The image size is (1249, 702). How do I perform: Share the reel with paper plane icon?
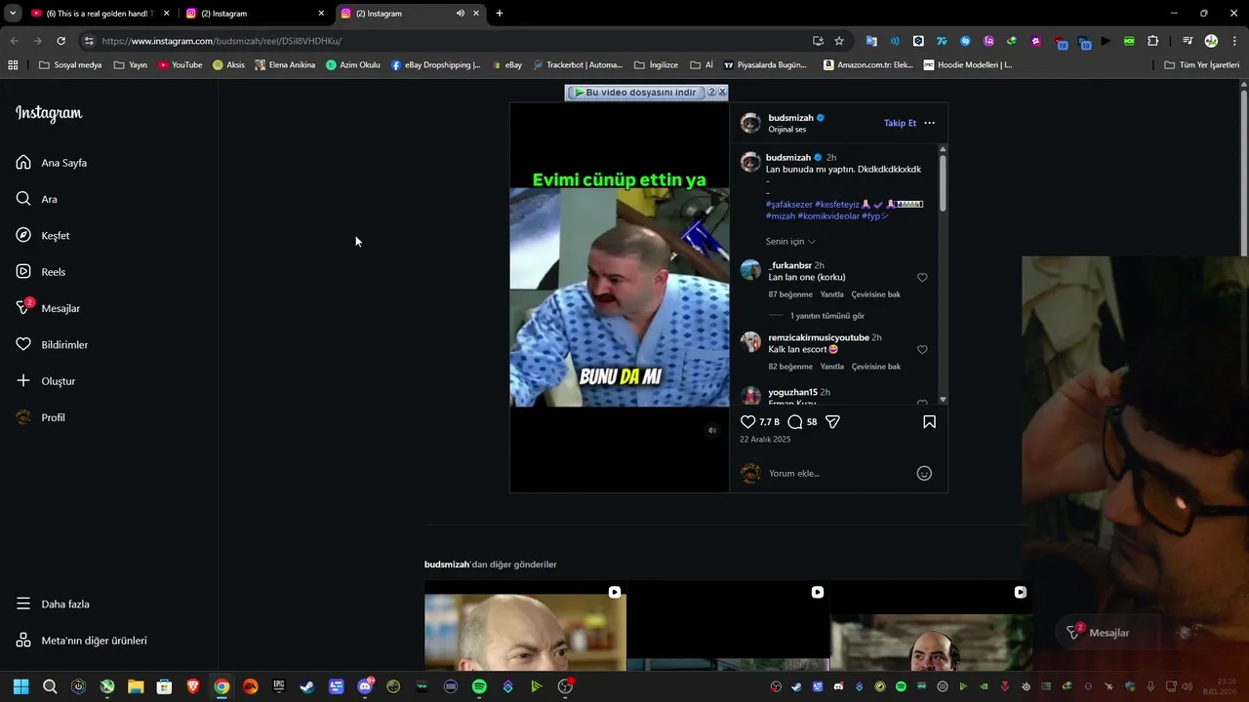pos(832,421)
